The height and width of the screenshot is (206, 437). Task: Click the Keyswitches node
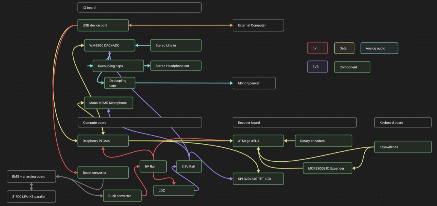point(403,147)
